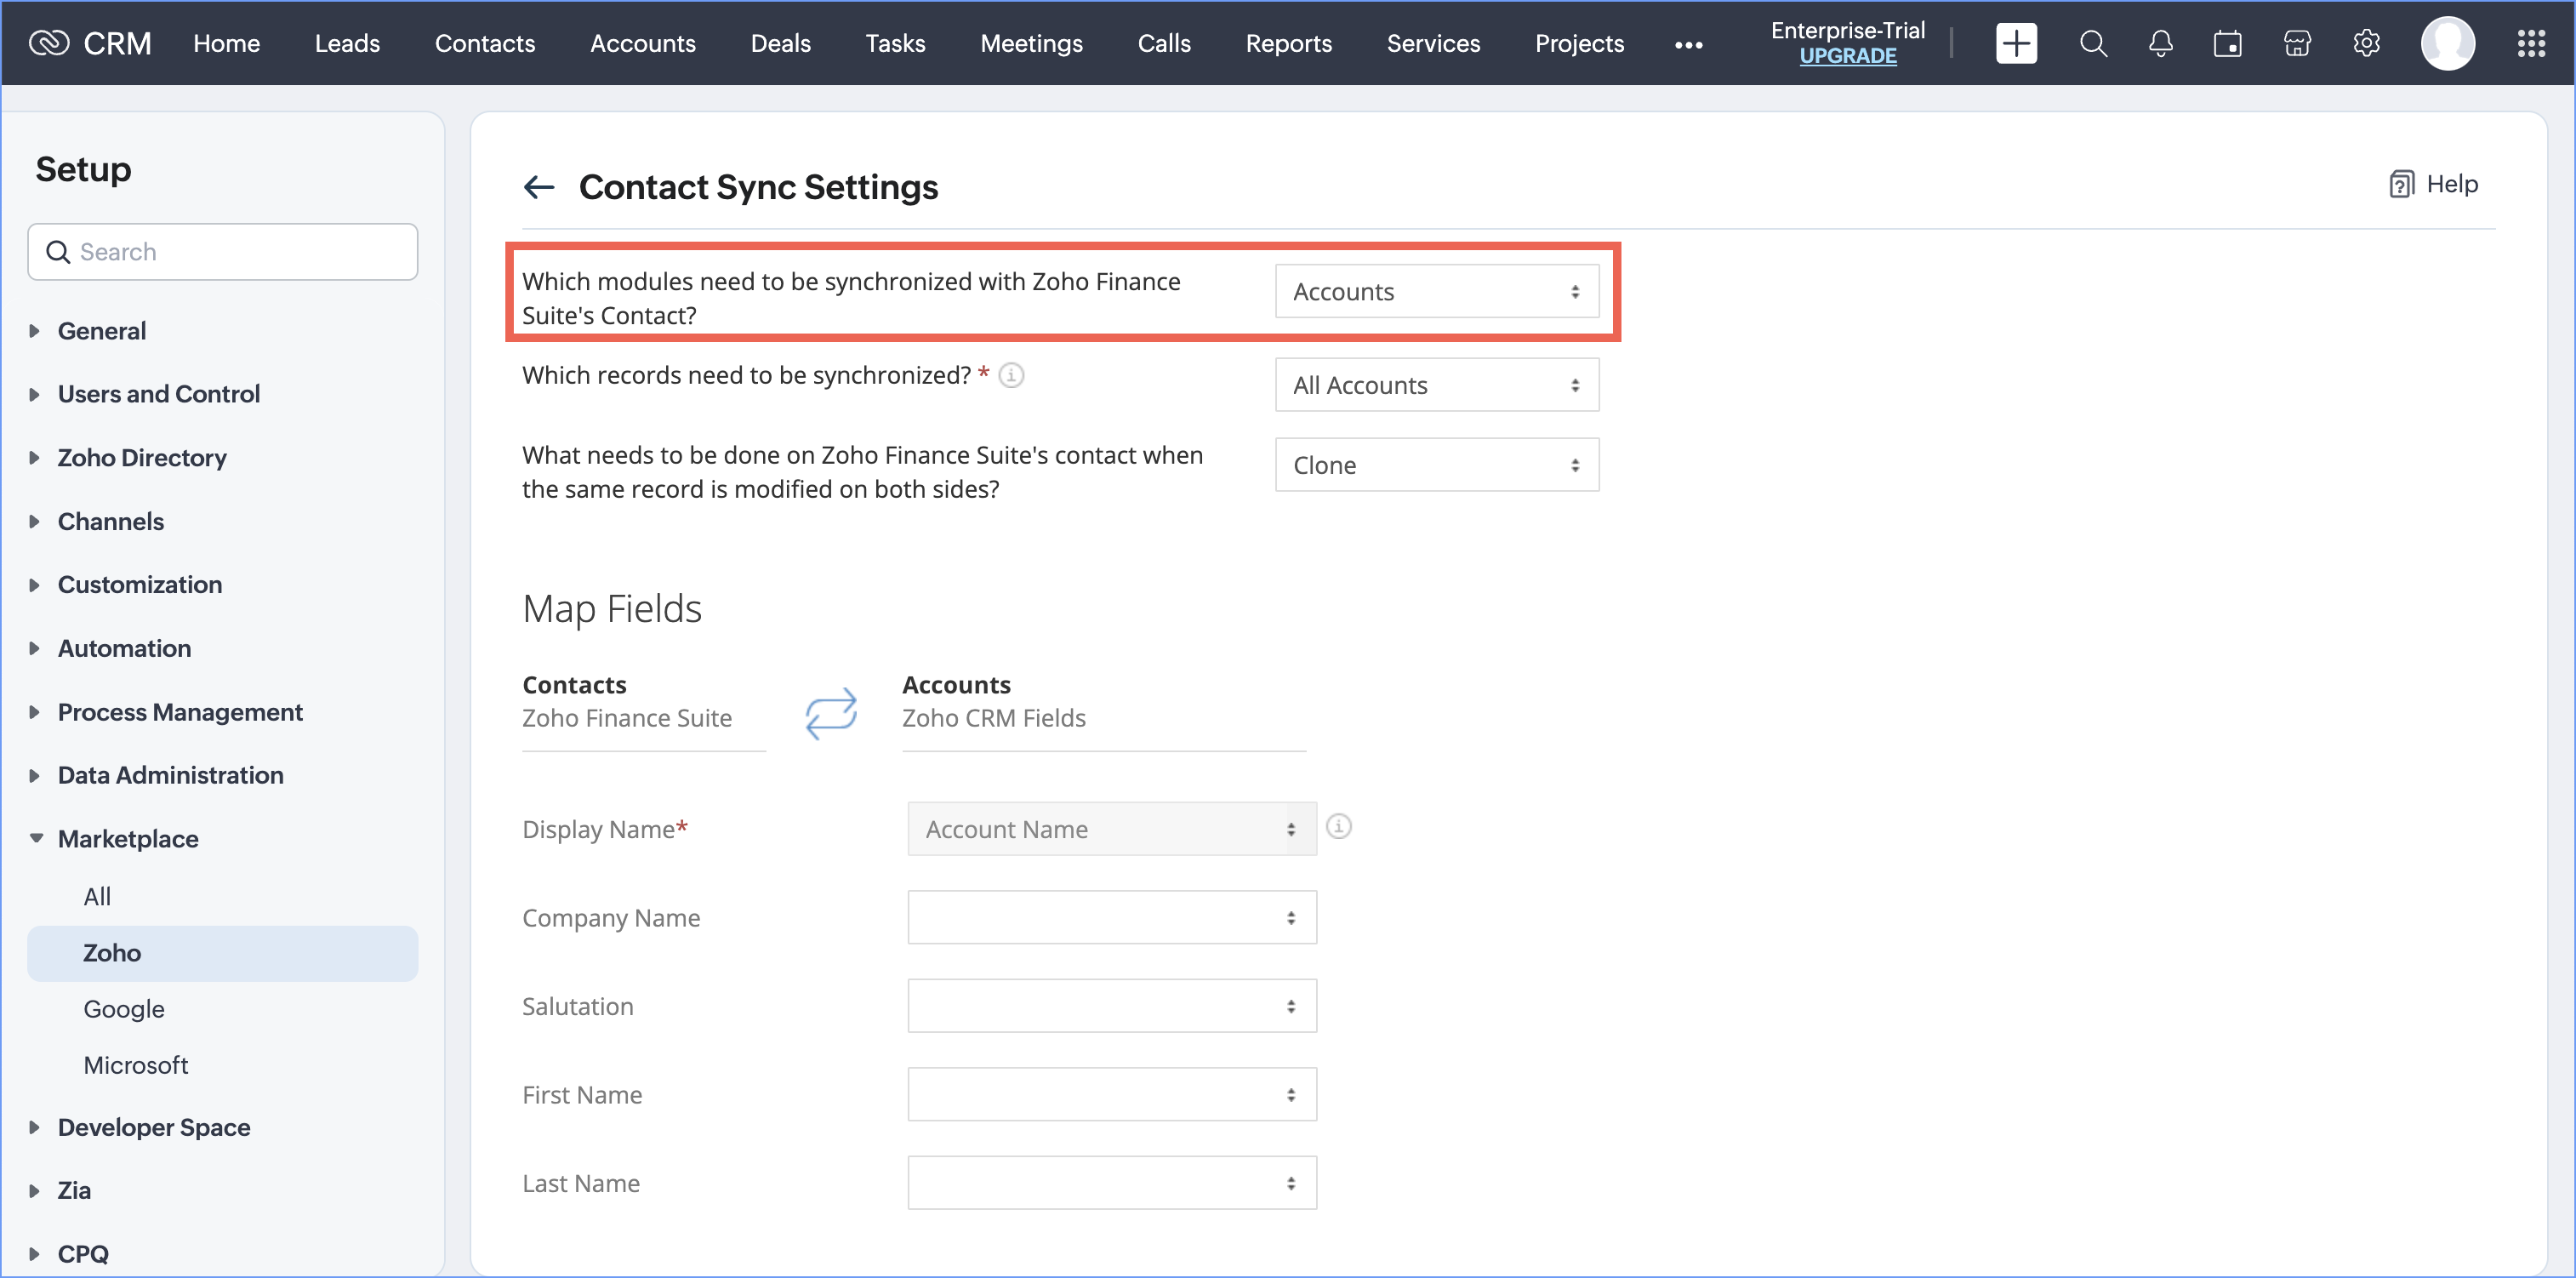This screenshot has width=2576, height=1278.
Task: Click info icon beside Account Name field
Action: (1338, 826)
